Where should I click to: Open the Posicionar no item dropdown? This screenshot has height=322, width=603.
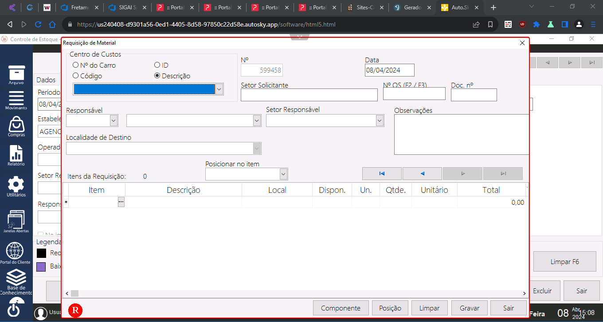pyautogui.click(x=284, y=174)
